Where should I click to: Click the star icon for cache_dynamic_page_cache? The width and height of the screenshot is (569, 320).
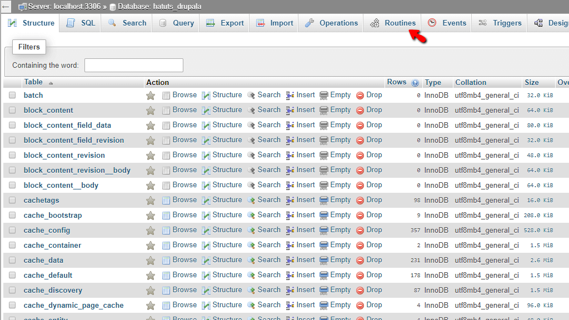[x=151, y=306]
